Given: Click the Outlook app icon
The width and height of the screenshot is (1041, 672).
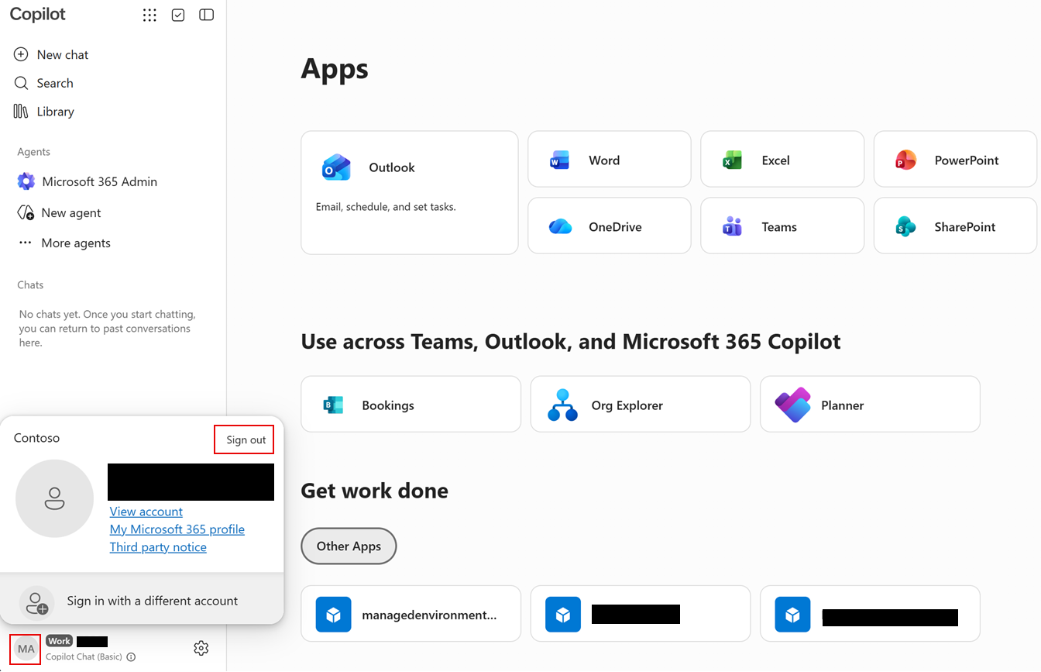Looking at the screenshot, I should click(x=336, y=167).
